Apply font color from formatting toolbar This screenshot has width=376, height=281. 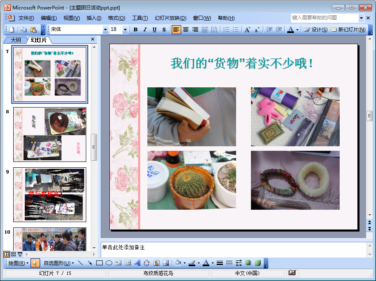pyautogui.click(x=291, y=29)
